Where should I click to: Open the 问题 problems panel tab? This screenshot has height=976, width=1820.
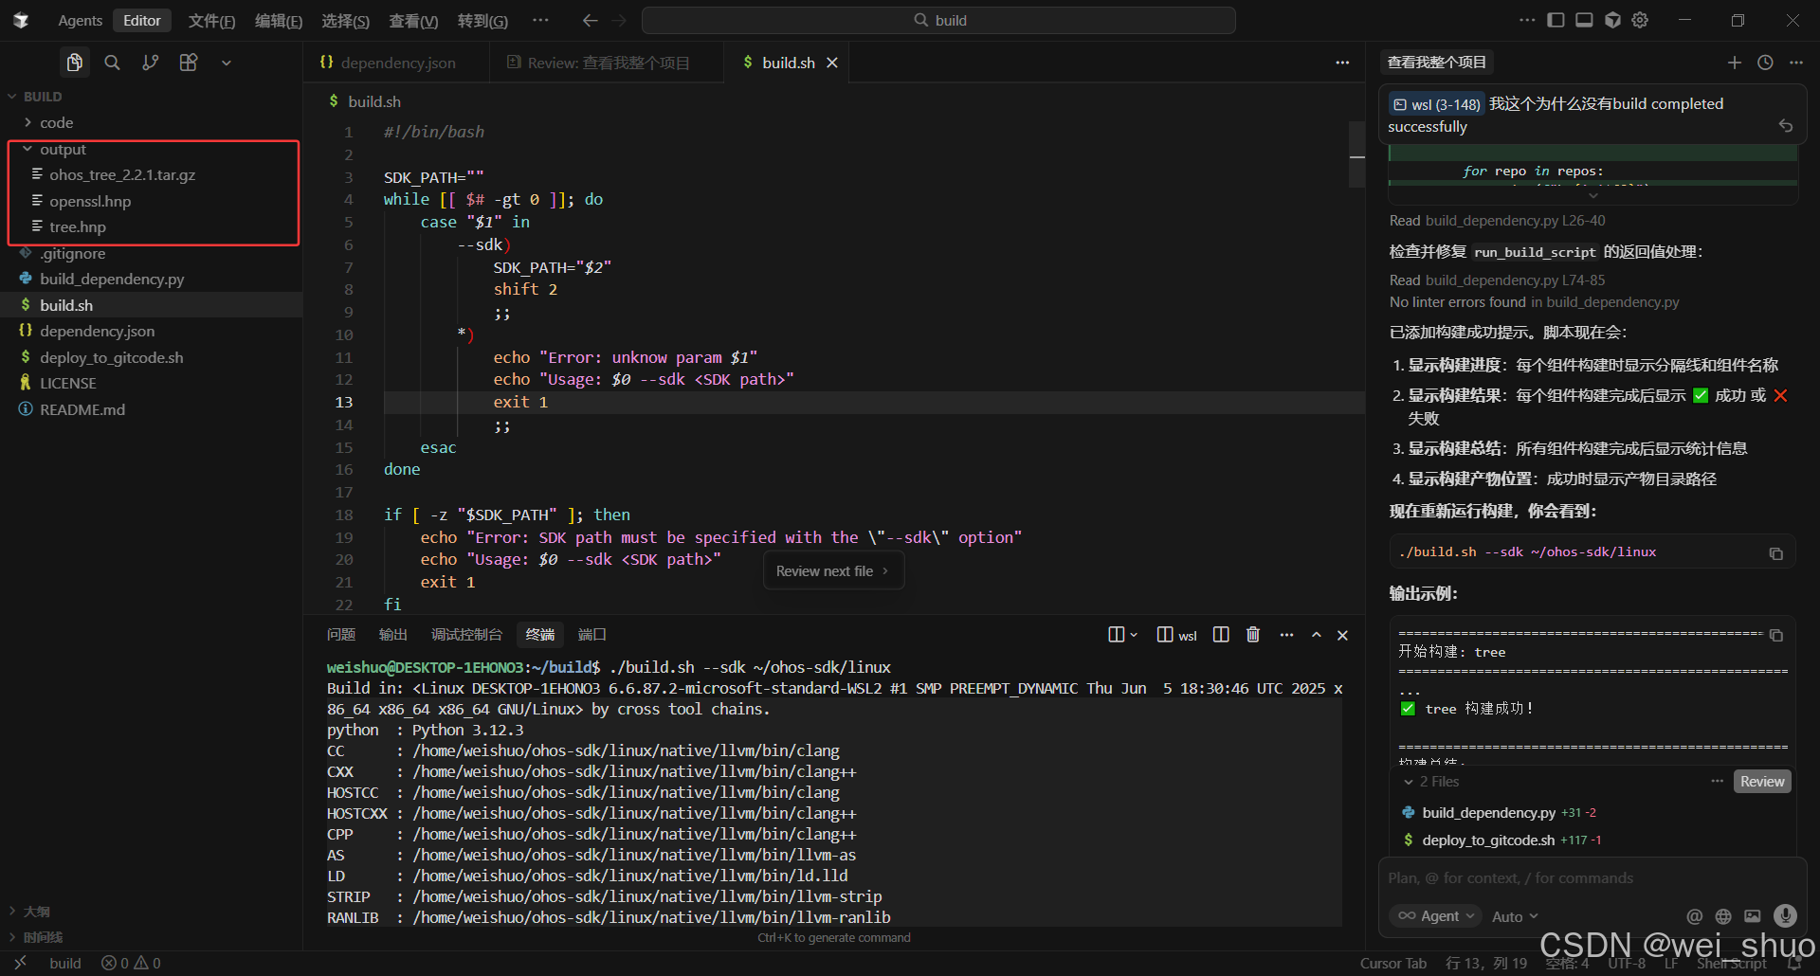tap(341, 635)
